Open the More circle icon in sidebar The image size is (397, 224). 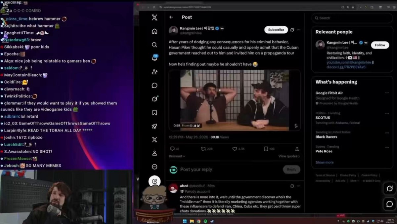pos(154,167)
